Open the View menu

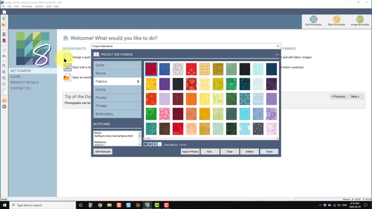click(x=16, y=6)
